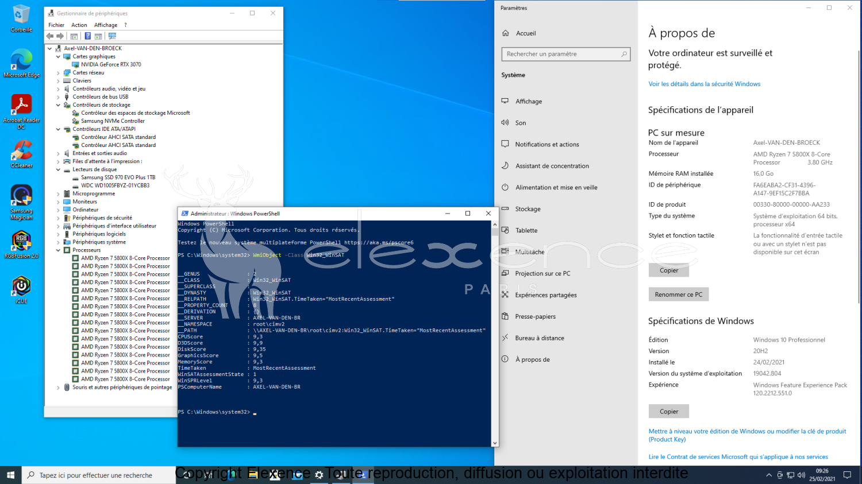Image resolution: width=862 pixels, height=484 pixels.
Task: Open the volume icon in system tray
Action: pos(801,475)
